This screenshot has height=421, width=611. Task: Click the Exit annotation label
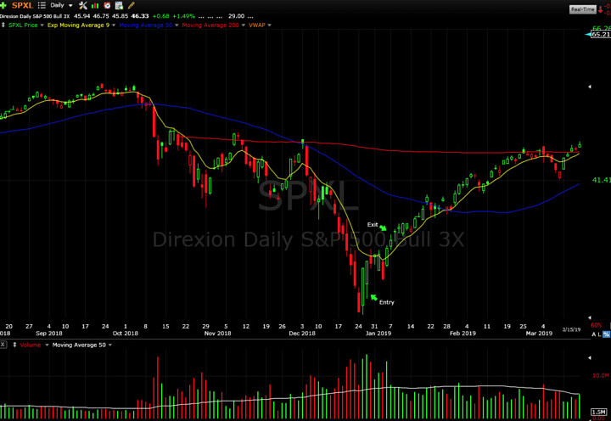tap(373, 225)
